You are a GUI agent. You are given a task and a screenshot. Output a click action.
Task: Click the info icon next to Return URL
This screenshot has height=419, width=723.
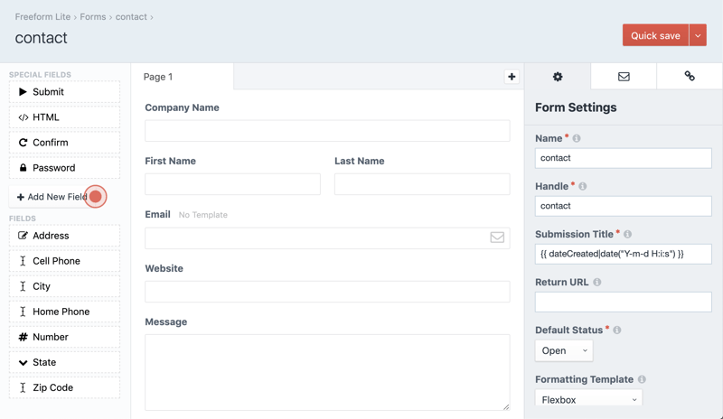[x=597, y=283]
